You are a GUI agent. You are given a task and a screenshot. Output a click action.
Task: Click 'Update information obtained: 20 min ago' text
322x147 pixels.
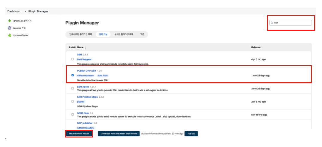[x=162, y=134]
